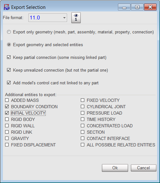This screenshot has width=160, height=183.
Task: Select Export geometry and selected entities option
Action: (x=9, y=45)
